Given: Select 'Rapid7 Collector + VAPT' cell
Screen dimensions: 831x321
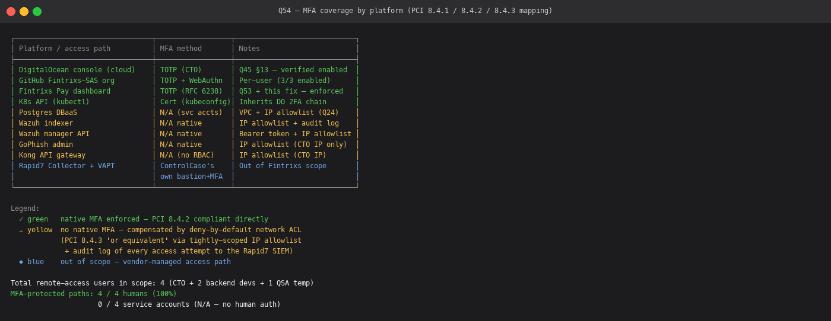Looking at the screenshot, I should 66,166.
